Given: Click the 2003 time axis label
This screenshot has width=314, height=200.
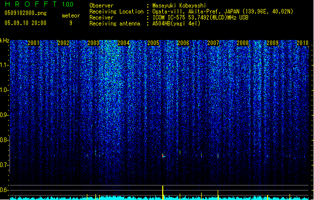Looking at the screenshot, I should (x=93, y=42).
